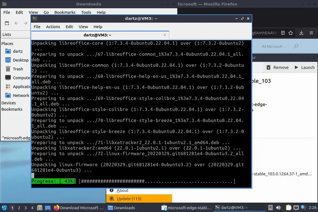Open the Help menu in the file manager

tap(101, 12)
